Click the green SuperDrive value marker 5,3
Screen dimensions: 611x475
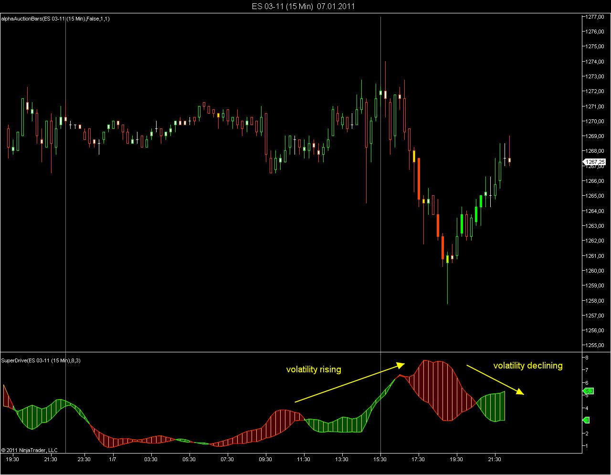click(x=589, y=392)
